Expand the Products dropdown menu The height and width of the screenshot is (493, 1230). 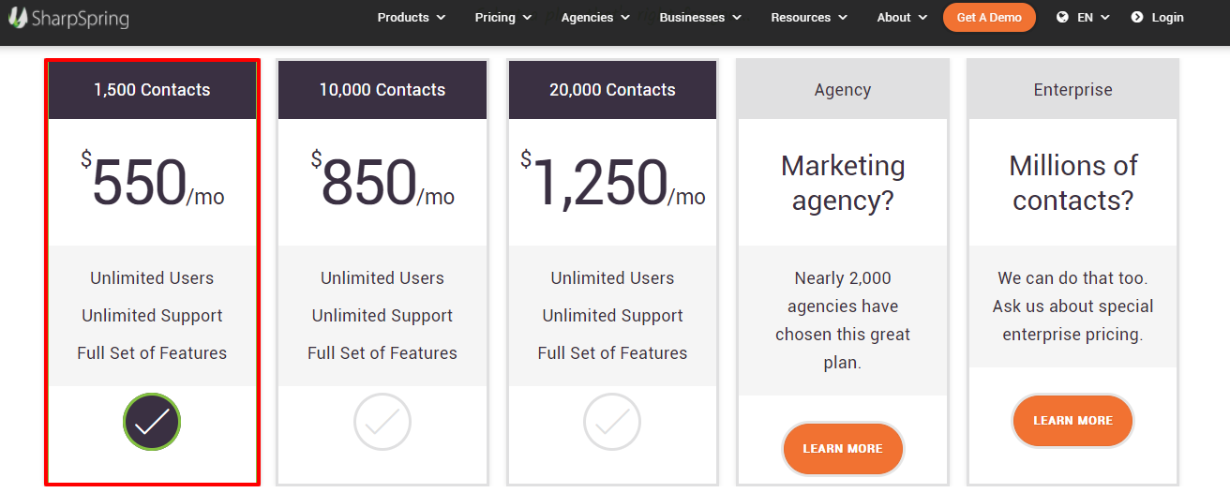click(411, 17)
